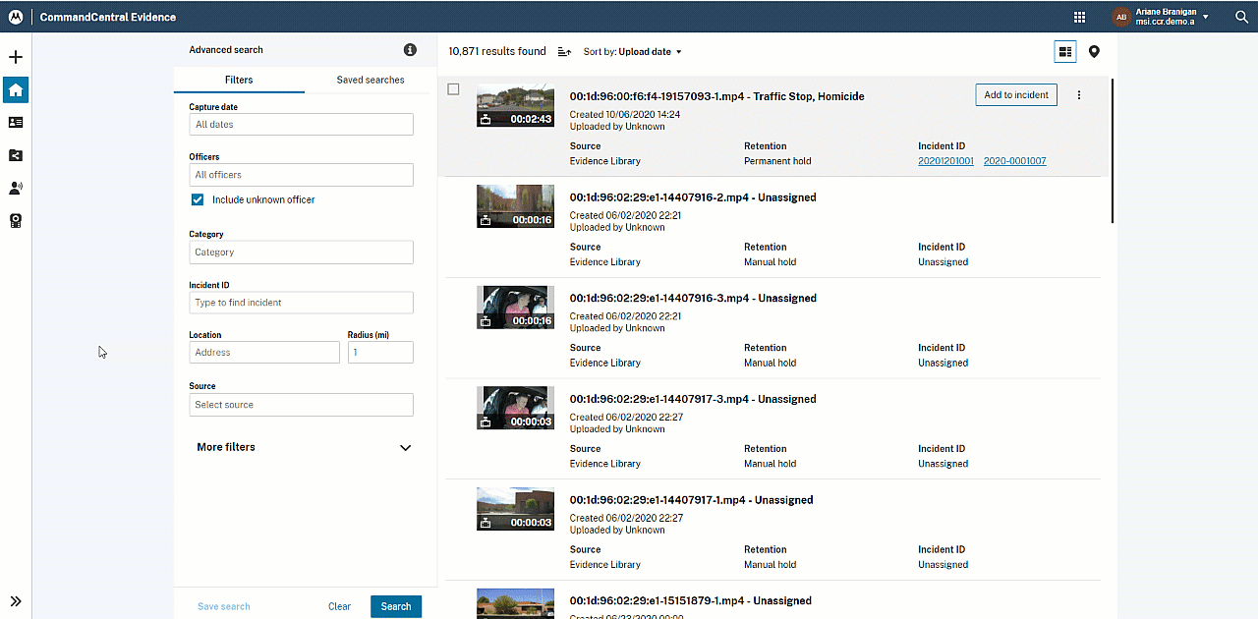Viewport: 1258px width, 619px height.
Task: Open incident link 2020-0001007
Action: [x=1014, y=161]
